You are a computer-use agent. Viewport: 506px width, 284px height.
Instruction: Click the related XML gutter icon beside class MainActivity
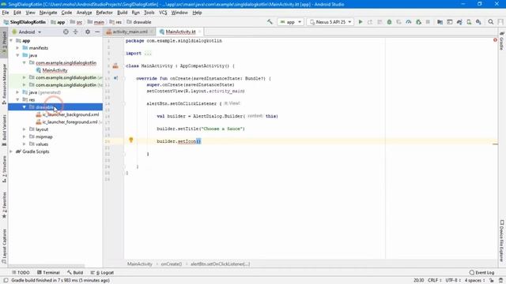(115, 66)
